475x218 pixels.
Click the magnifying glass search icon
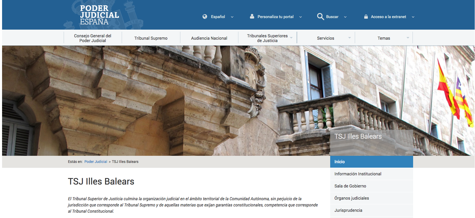tap(320, 17)
